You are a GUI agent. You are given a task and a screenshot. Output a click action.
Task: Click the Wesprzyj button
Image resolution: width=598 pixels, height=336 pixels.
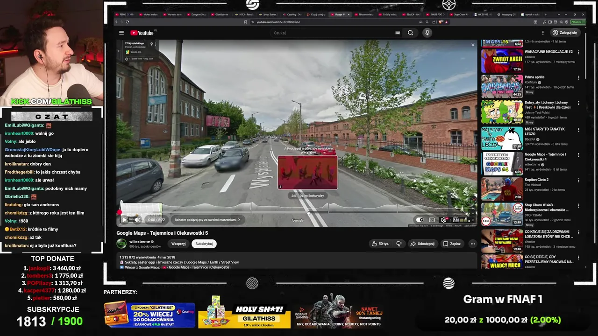(x=178, y=244)
